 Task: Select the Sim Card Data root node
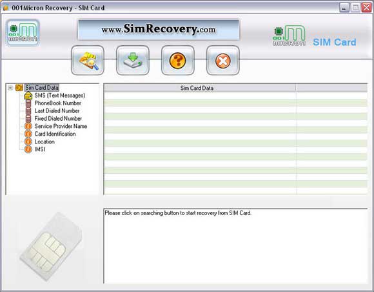42,88
